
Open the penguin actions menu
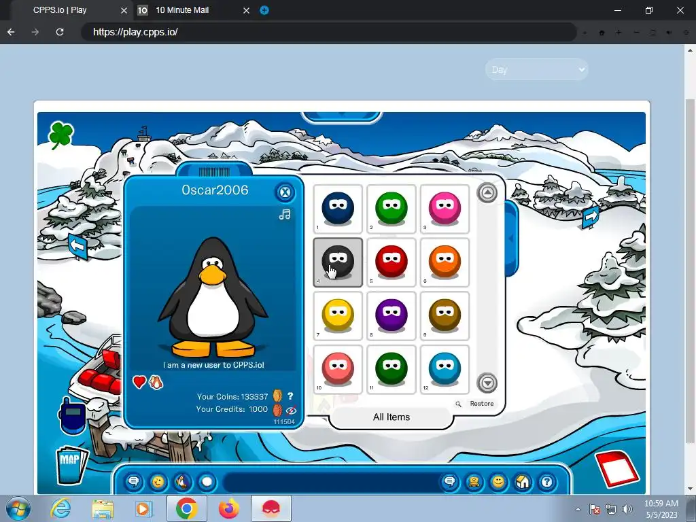click(x=182, y=482)
